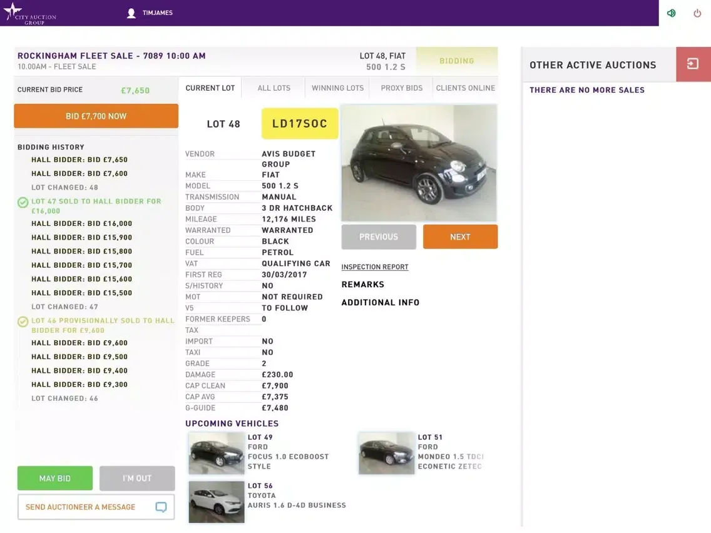The image size is (711, 533).
Task: Click the 'Hall Bidder: Bid £7,600' history entry
Action: pos(79,173)
